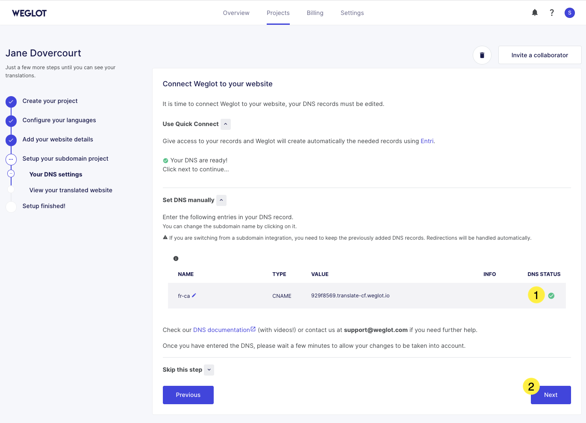Click the info icon above the DNS table

[176, 258]
